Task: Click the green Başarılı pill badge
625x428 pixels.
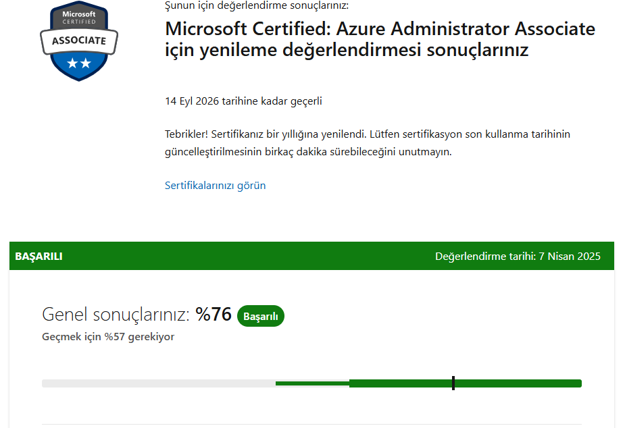Action: (261, 316)
